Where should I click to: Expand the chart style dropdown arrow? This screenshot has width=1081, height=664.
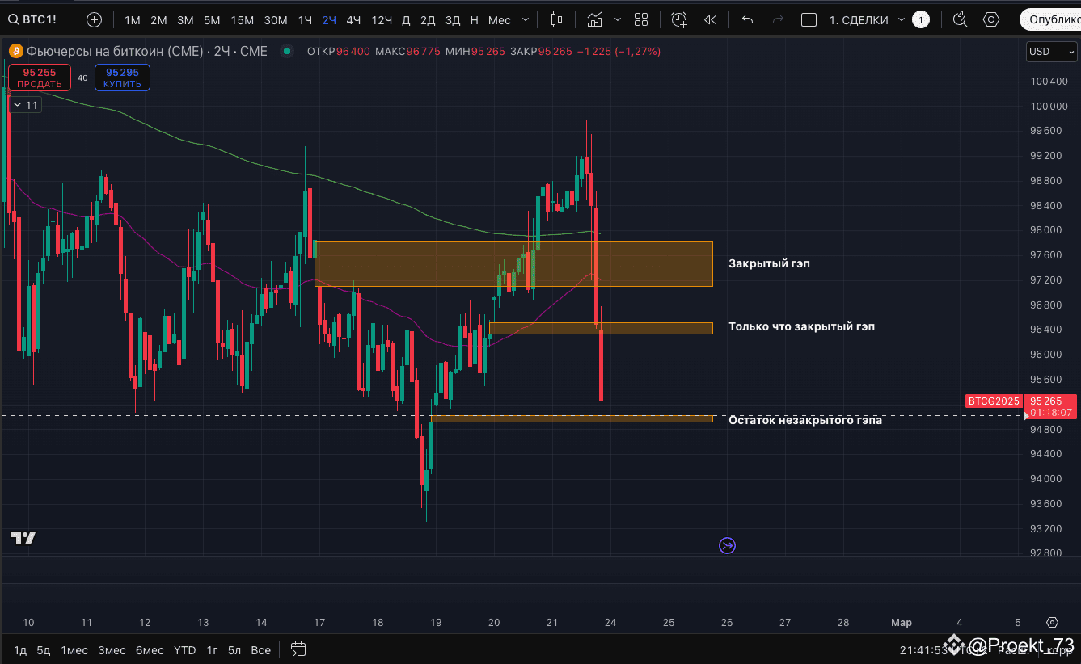pos(618,19)
